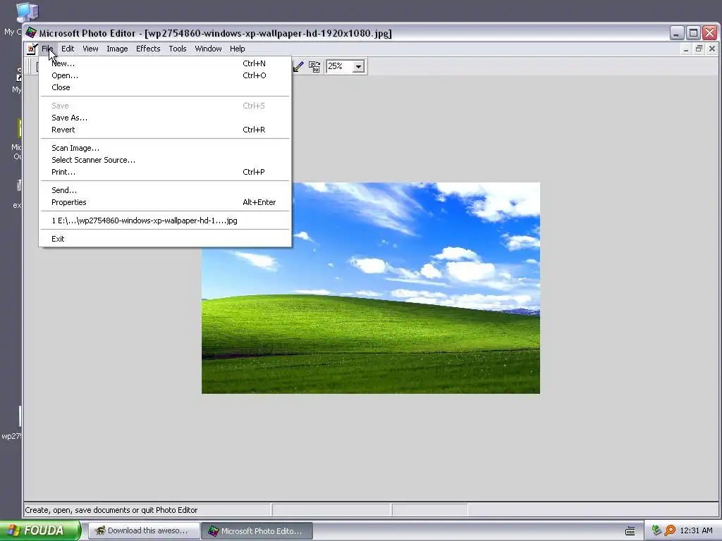Open the Tools menu
Image resolution: width=722 pixels, height=541 pixels.
tap(177, 49)
